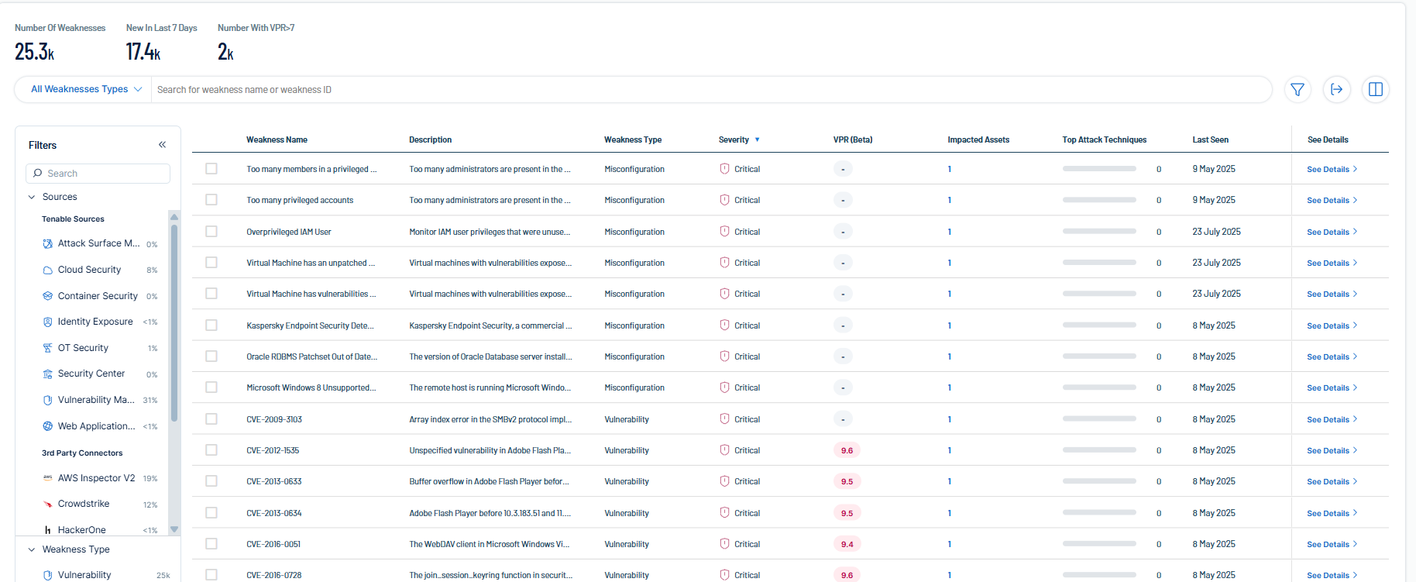This screenshot has width=1416, height=582.
Task: Select the Too many privileged accounts checkbox
Action: click(x=211, y=200)
